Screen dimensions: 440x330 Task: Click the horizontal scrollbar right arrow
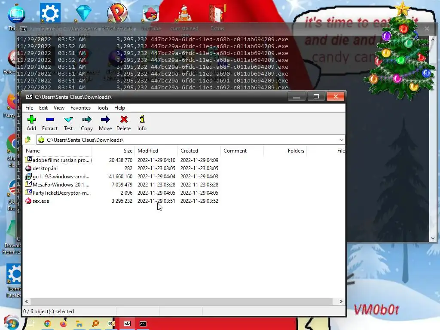pyautogui.click(x=341, y=301)
